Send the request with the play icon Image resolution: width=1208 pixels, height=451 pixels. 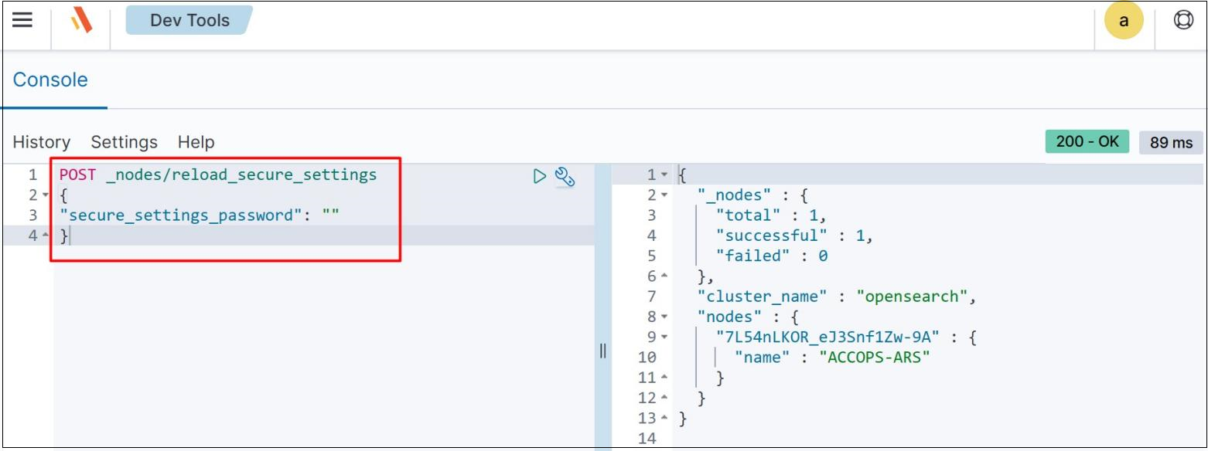click(x=540, y=176)
